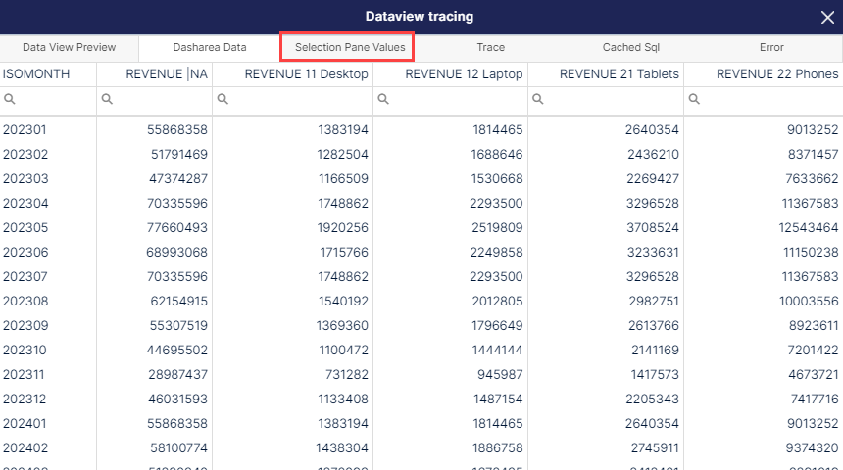Open the Trace tab
Viewport: 843px width, 470px height.
491,47
